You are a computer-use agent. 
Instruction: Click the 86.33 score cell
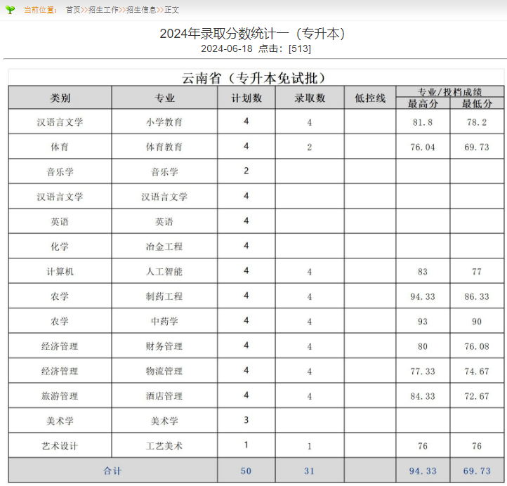pos(477,296)
